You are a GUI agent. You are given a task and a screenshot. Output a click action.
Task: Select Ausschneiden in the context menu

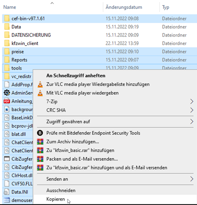61,190
